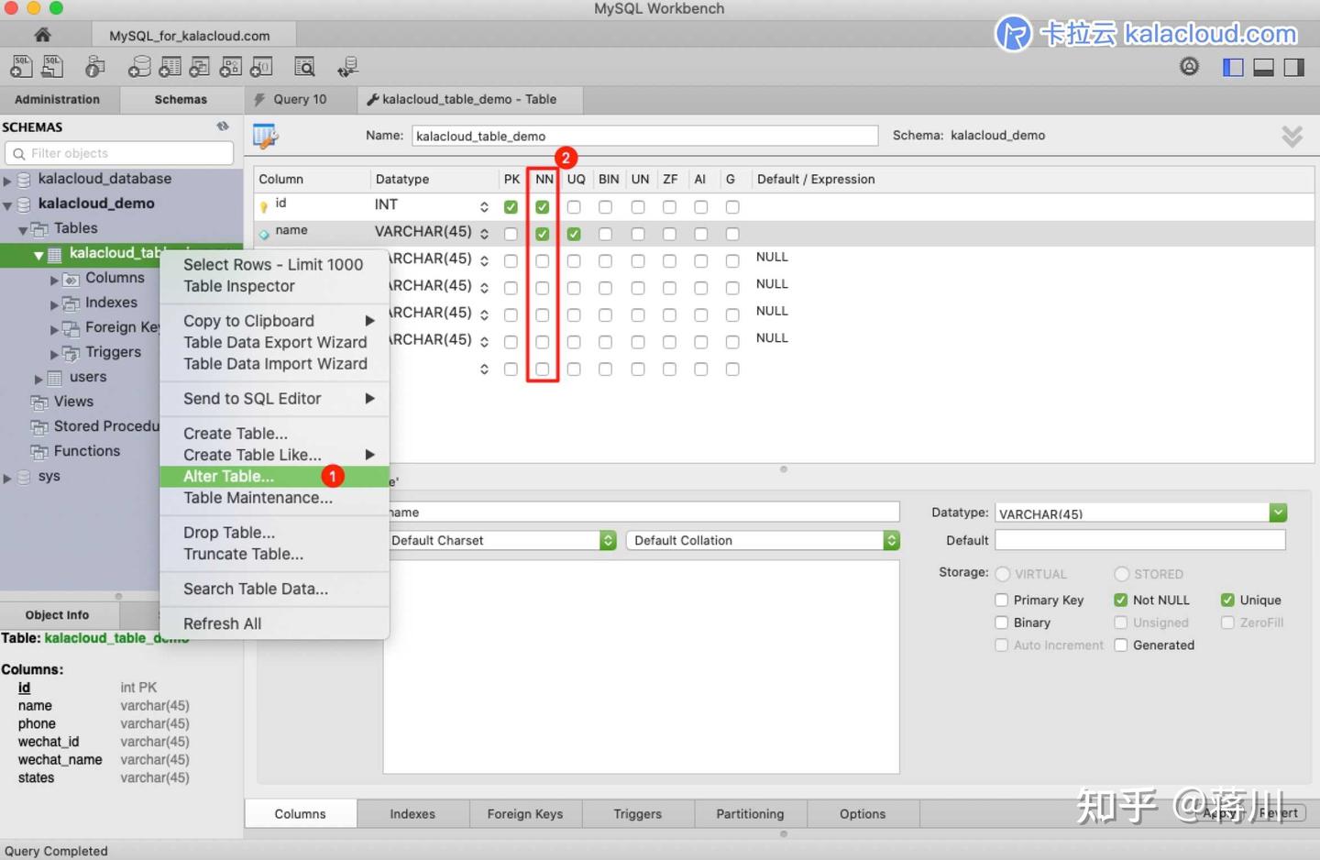Toggle the output area panel icon
The height and width of the screenshot is (860, 1320).
1263,66
